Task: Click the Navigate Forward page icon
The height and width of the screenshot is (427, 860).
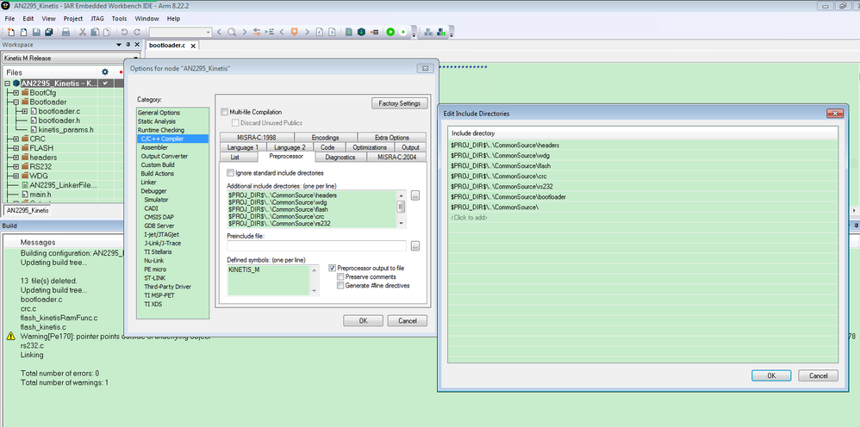Action: [x=332, y=33]
